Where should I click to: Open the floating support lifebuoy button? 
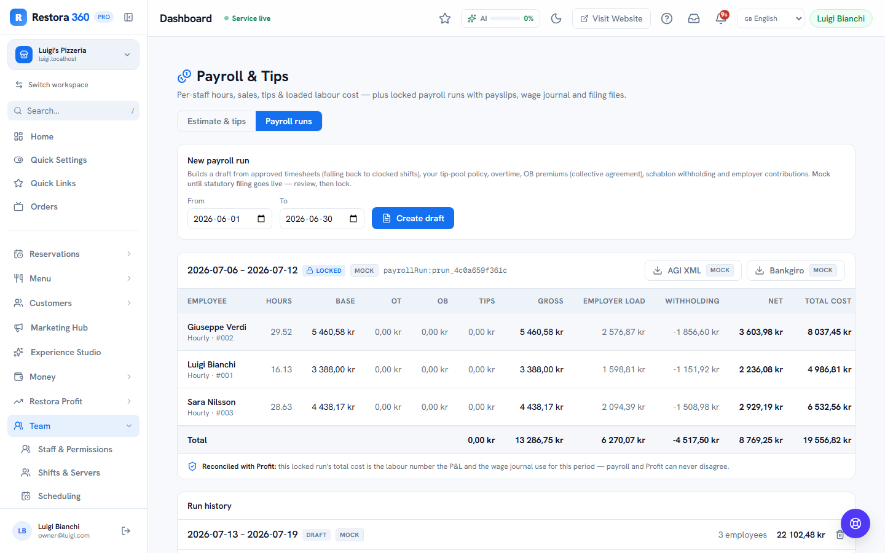click(855, 524)
